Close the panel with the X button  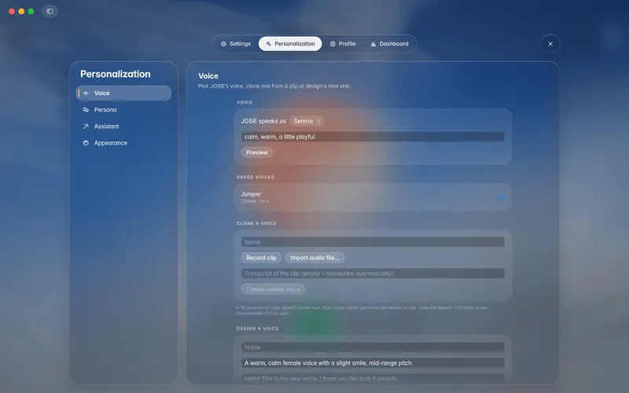coord(550,44)
